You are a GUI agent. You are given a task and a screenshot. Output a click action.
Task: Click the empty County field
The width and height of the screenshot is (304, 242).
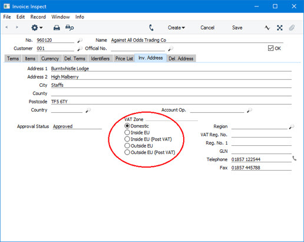pos(171,93)
